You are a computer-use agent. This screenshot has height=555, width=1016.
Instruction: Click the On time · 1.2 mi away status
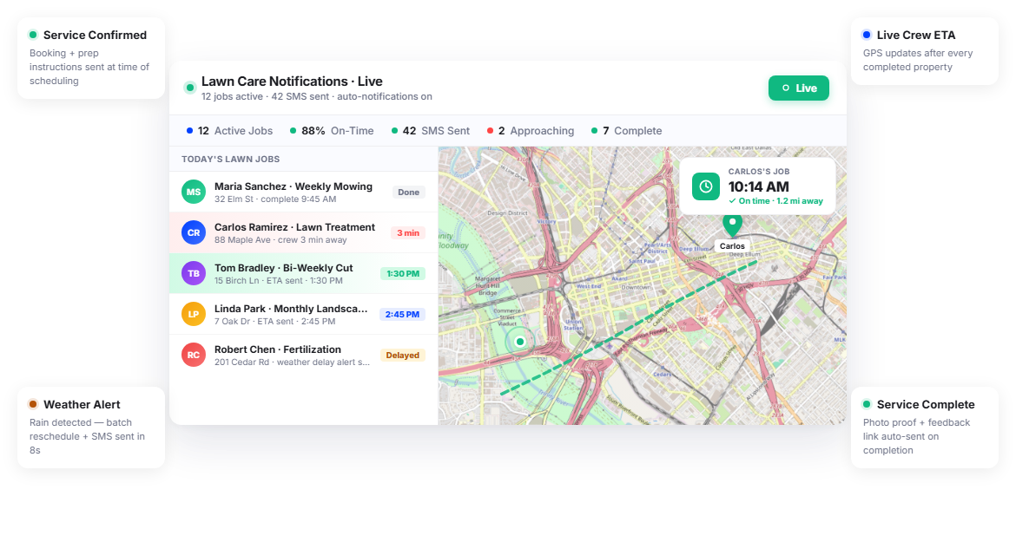[775, 201]
